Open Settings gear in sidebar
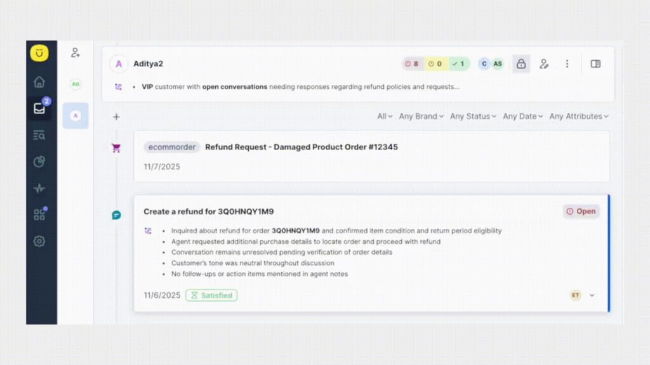Image resolution: width=650 pixels, height=365 pixels. (39, 241)
